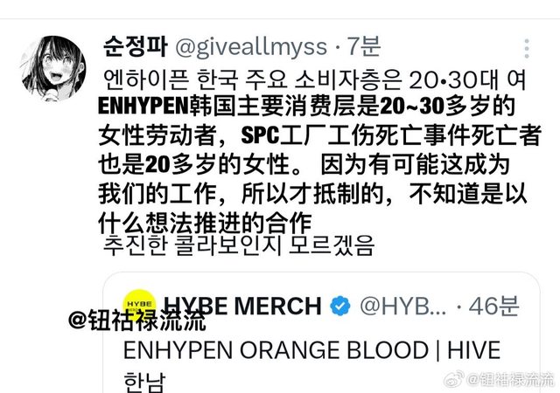
Task: Open the tweet's three-dot more options menu
Action: tap(527, 49)
